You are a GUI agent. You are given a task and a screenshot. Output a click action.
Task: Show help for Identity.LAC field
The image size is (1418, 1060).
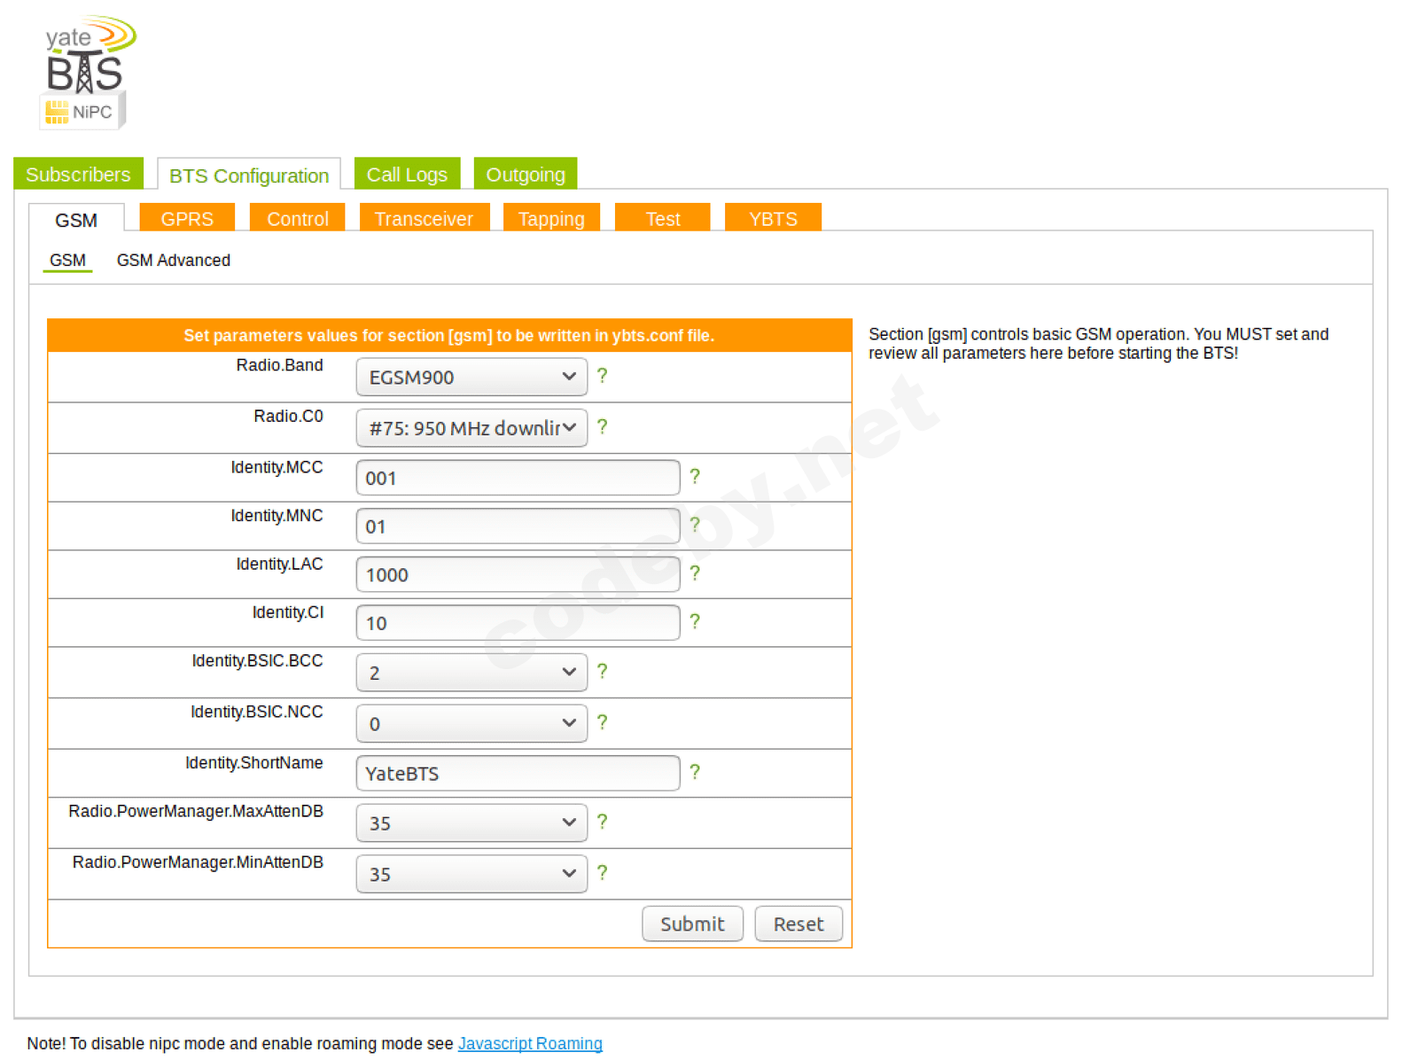coord(695,573)
